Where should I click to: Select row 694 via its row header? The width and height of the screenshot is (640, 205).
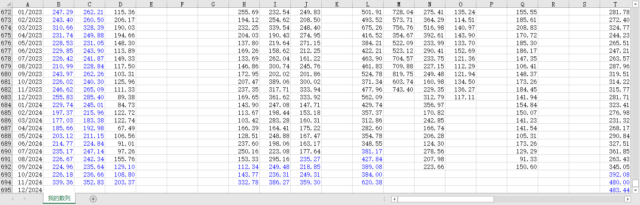pyautogui.click(x=6, y=182)
